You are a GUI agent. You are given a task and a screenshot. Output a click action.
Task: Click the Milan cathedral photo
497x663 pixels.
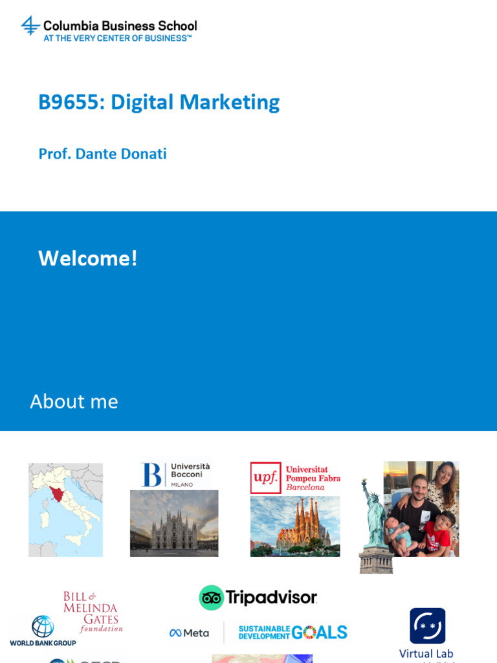(x=174, y=523)
